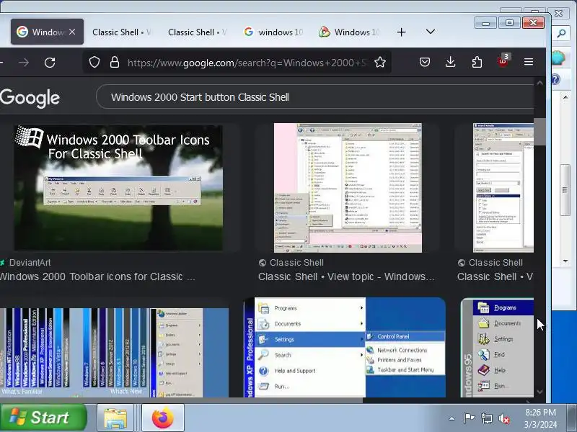Viewport: 577px width, 432px height.
Task: Reload the page in Firefox
Action: (50, 63)
